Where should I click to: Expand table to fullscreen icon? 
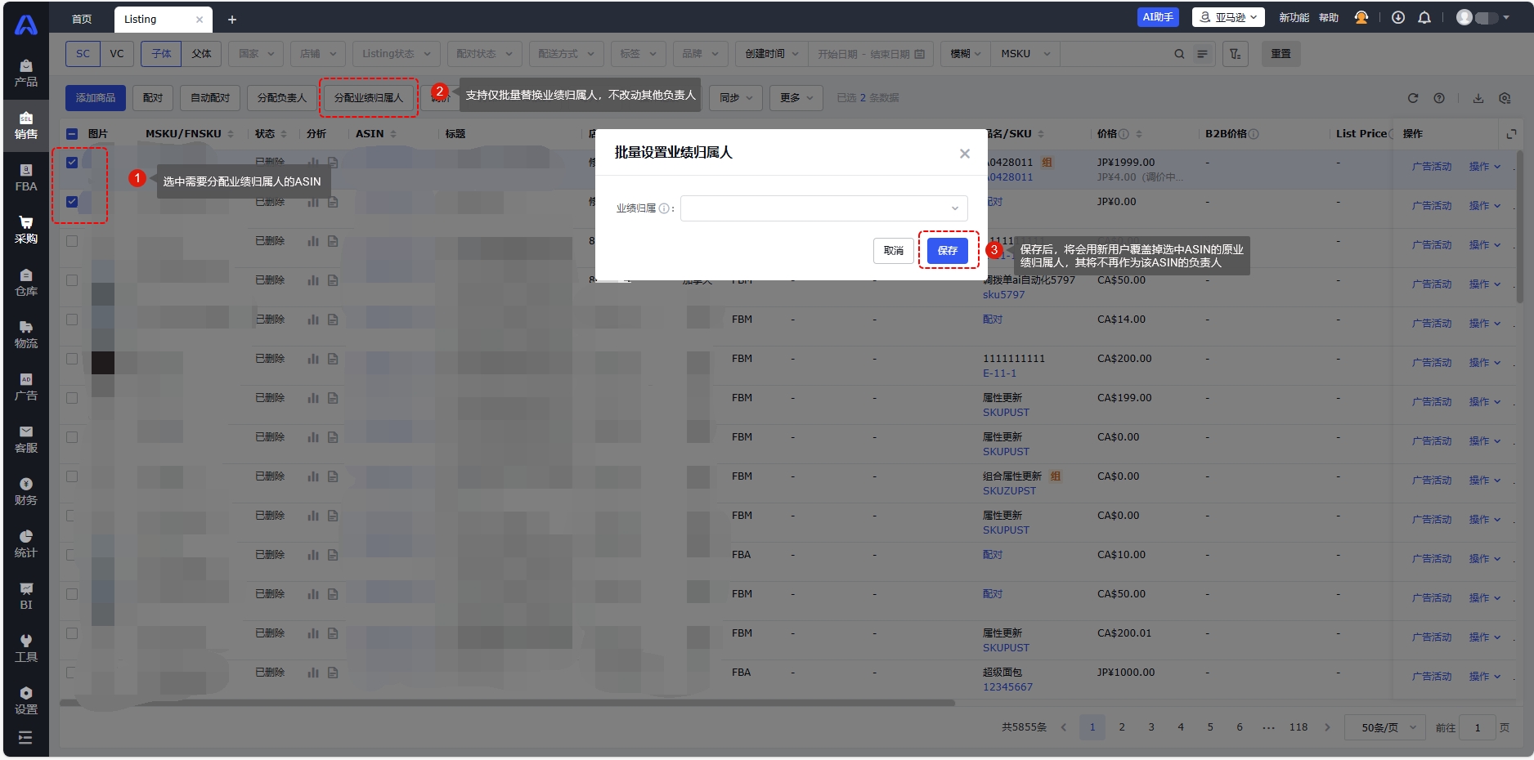click(1511, 134)
